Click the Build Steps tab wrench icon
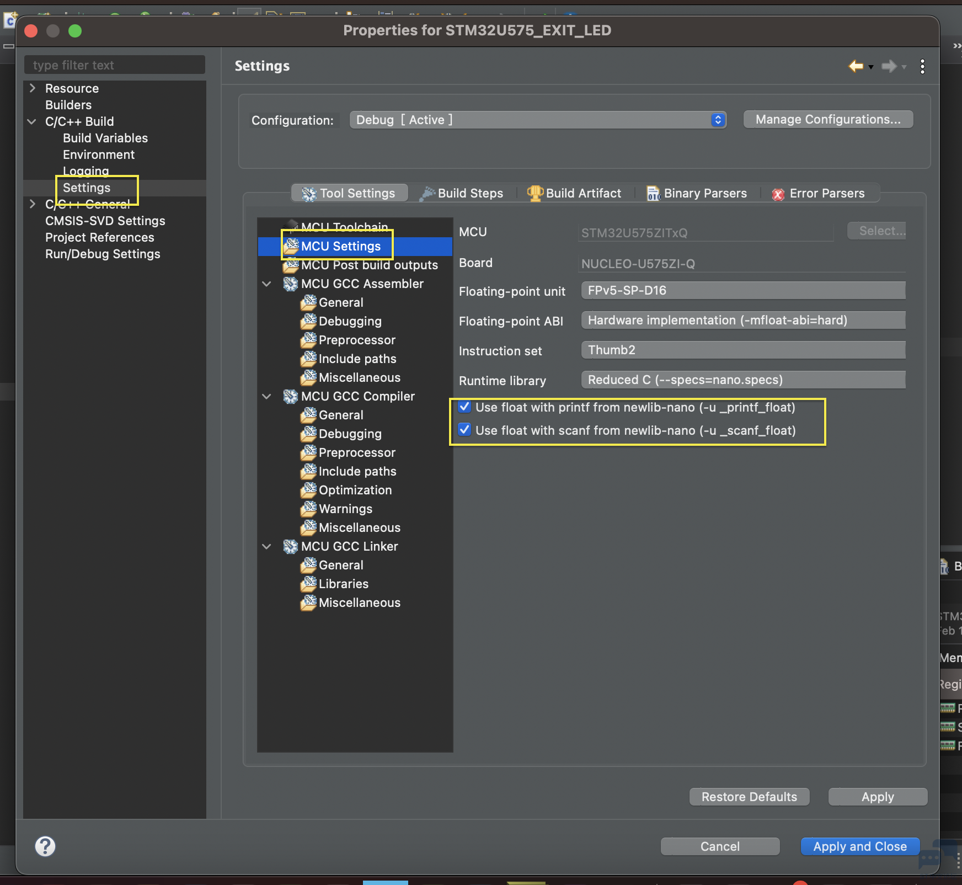 [x=427, y=194]
